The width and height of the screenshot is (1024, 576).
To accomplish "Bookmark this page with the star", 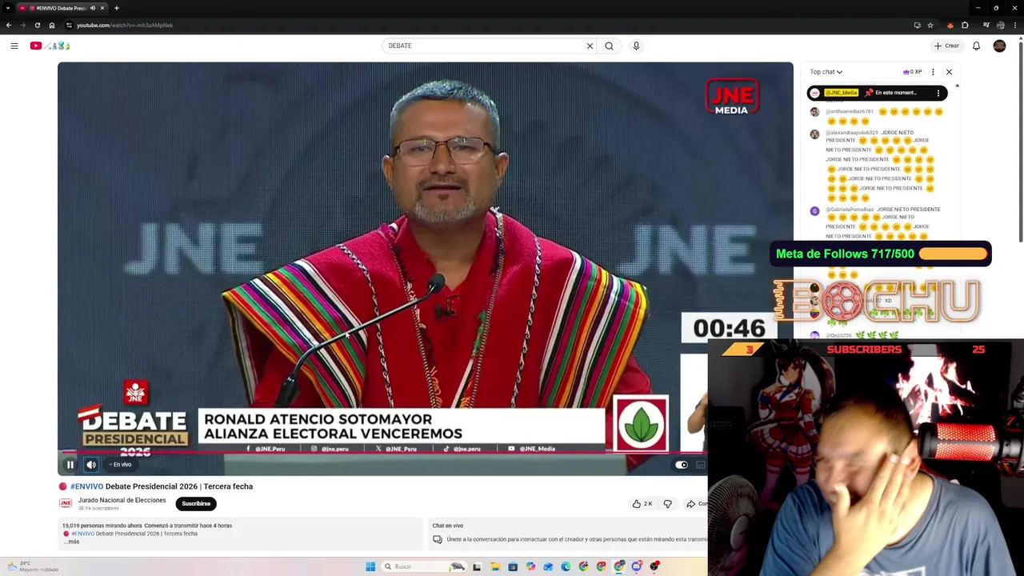I will tap(930, 25).
